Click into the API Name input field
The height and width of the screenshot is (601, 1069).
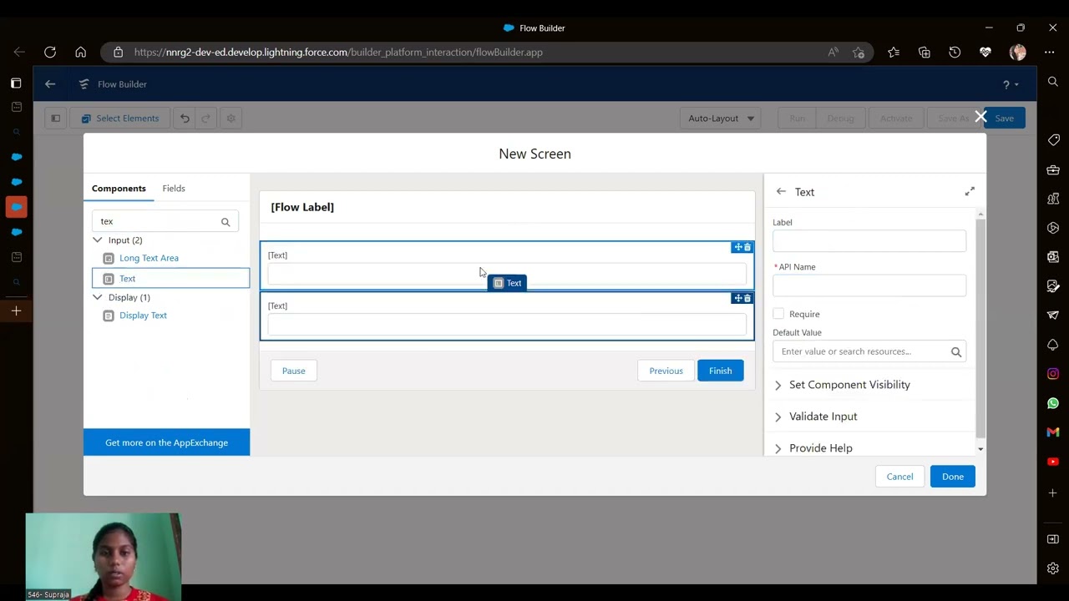click(869, 285)
